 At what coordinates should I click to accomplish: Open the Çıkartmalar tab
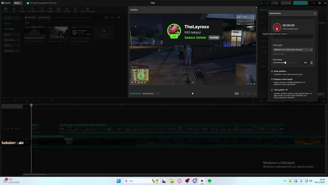point(32,10)
